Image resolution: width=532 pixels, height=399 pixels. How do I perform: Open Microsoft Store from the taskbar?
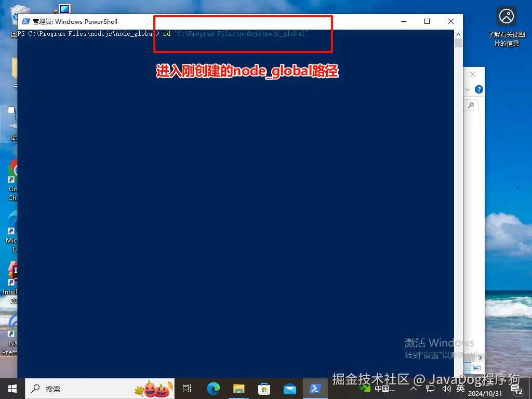pos(264,389)
